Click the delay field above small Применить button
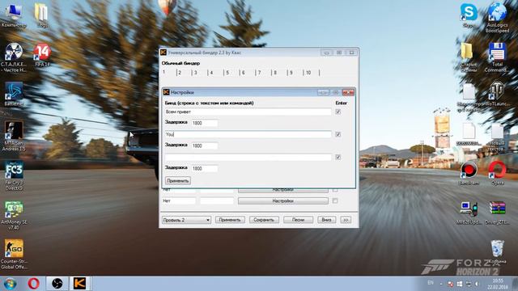Viewport: 518px width, 291px height. 205,169
